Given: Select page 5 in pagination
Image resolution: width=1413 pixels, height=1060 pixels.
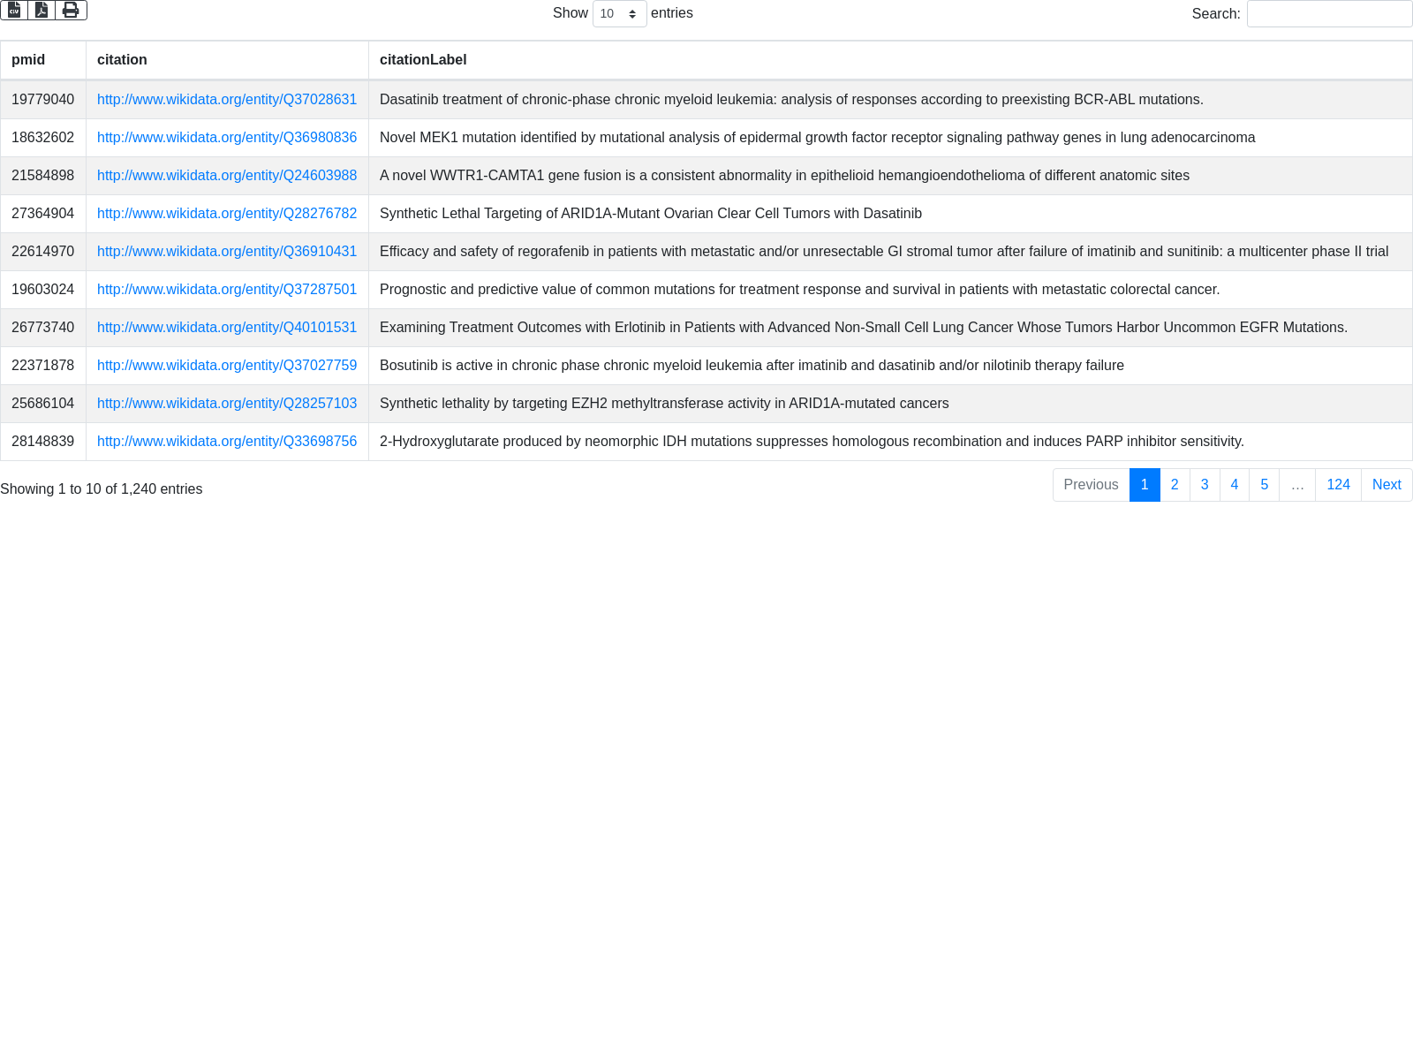Looking at the screenshot, I should 1265,485.
